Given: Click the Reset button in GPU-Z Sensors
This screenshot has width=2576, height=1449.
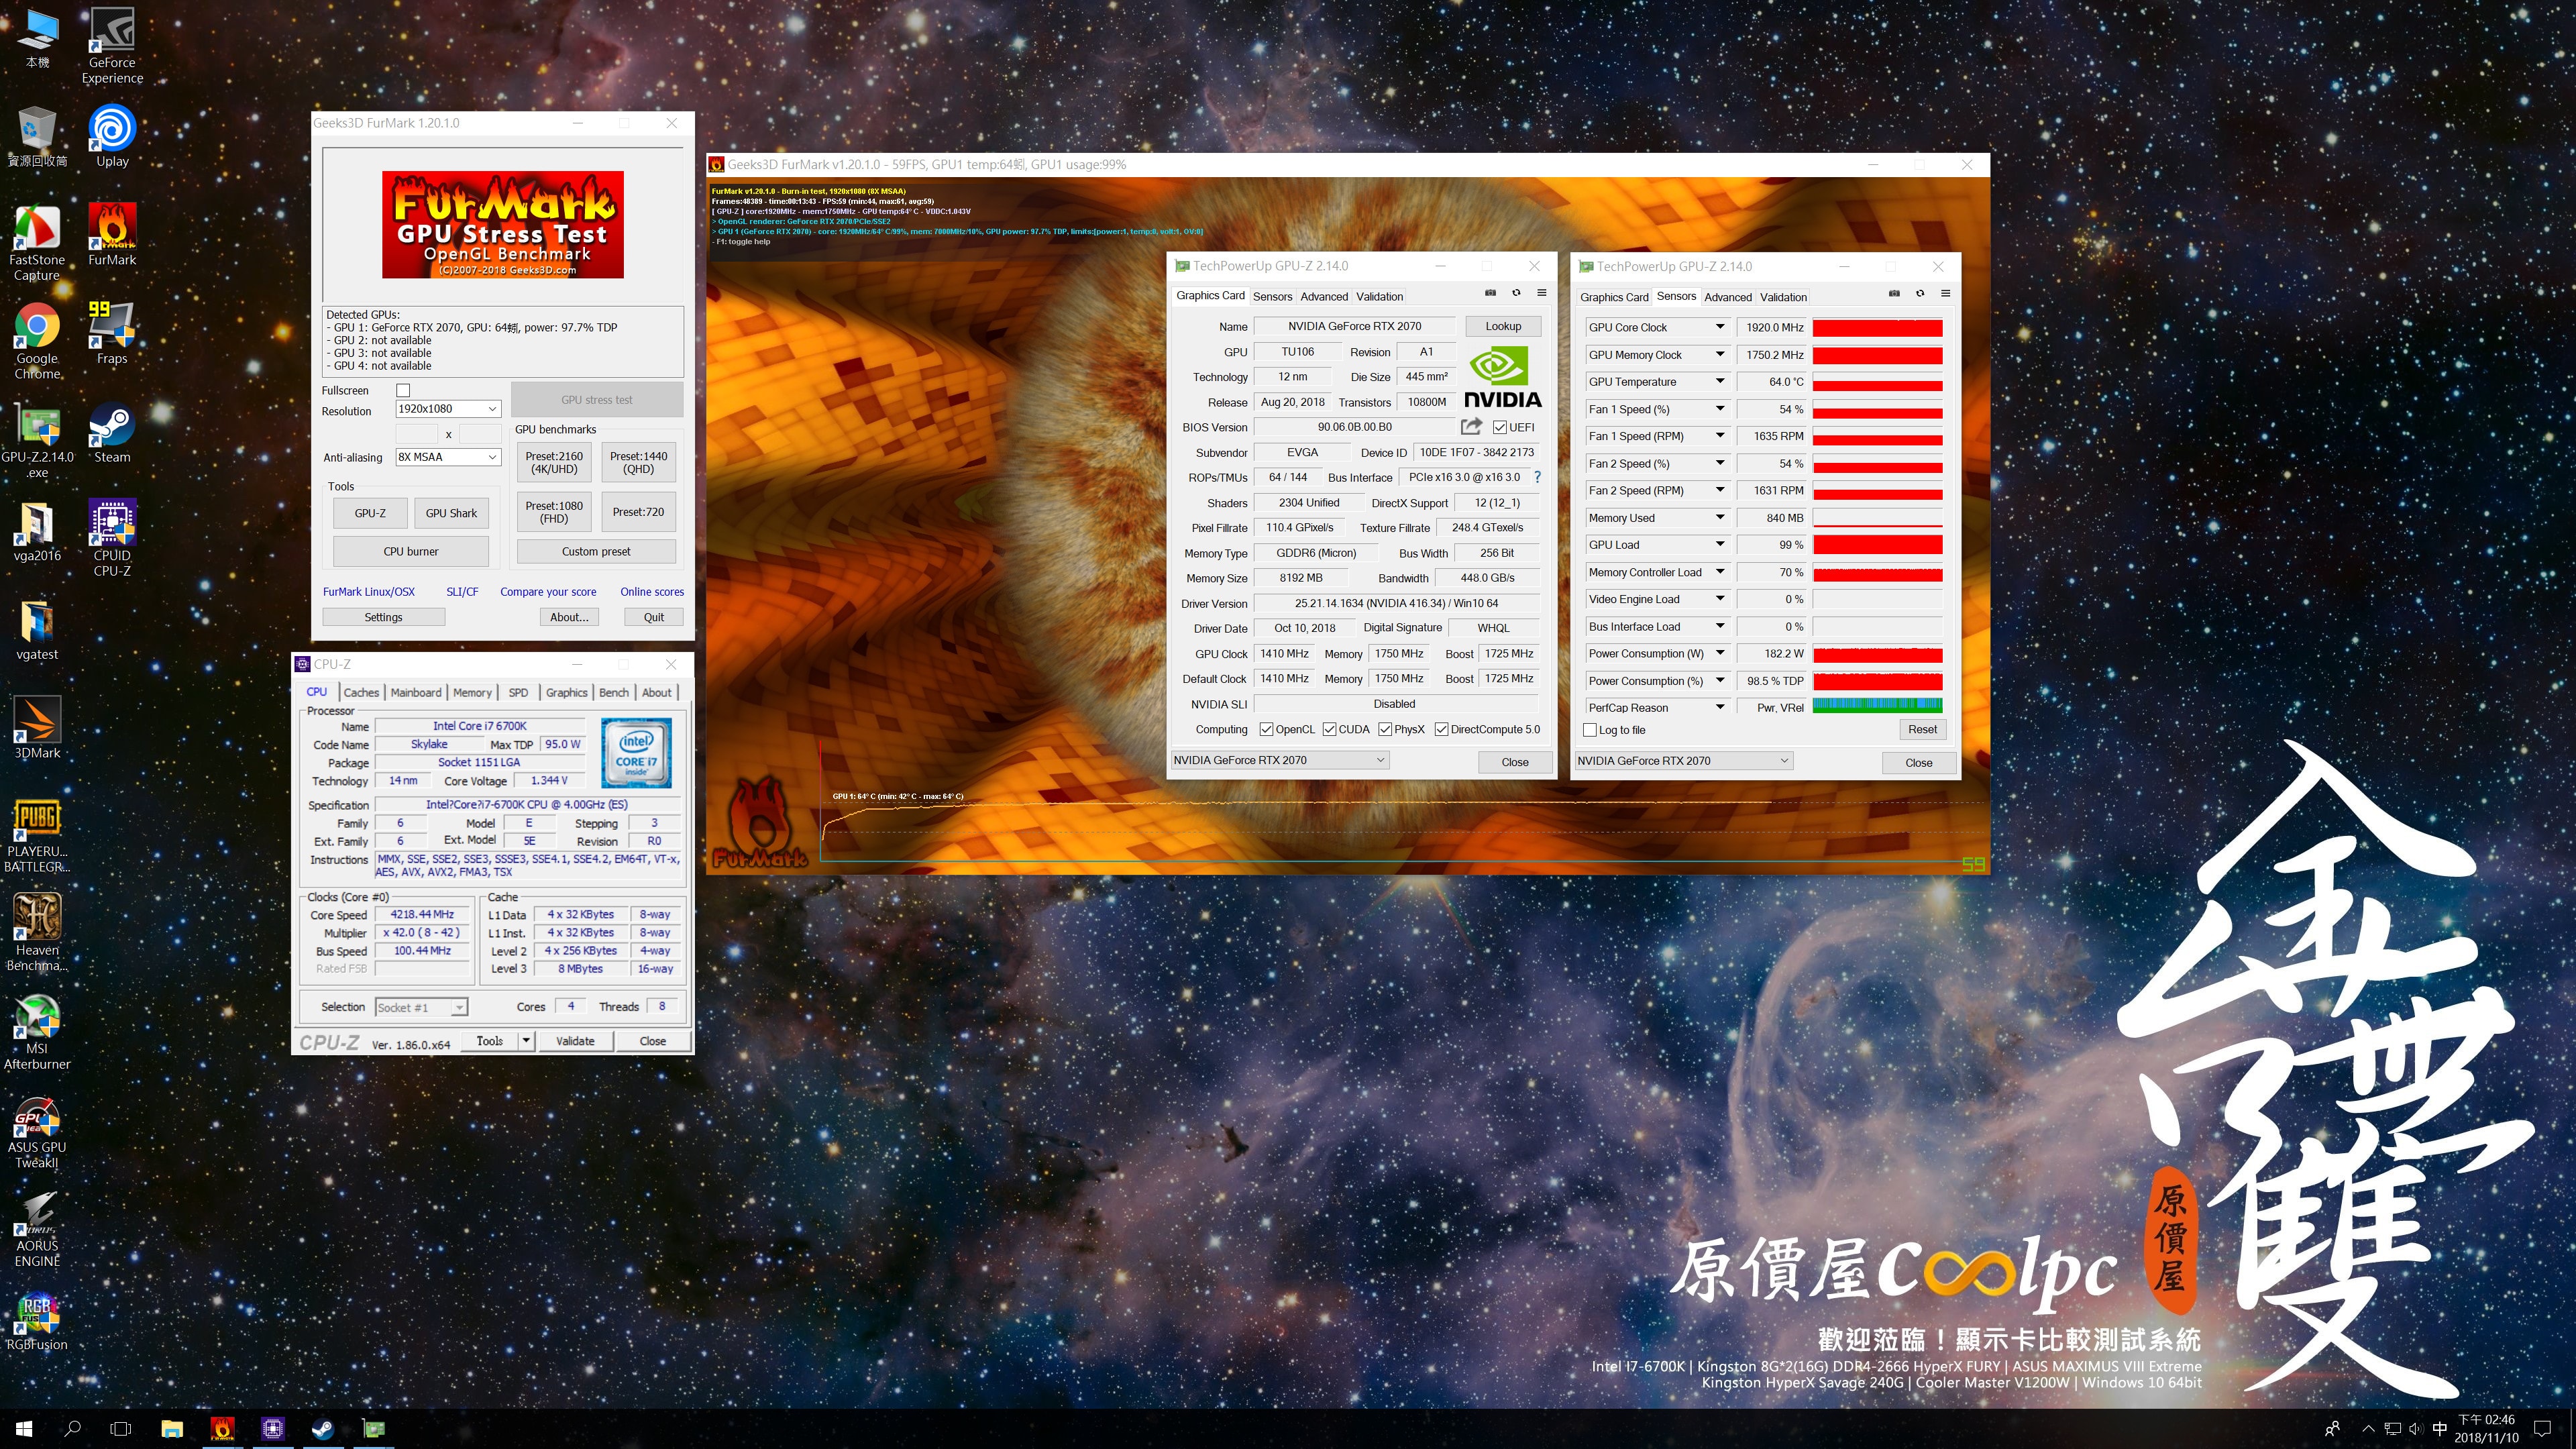Looking at the screenshot, I should click(x=1922, y=730).
